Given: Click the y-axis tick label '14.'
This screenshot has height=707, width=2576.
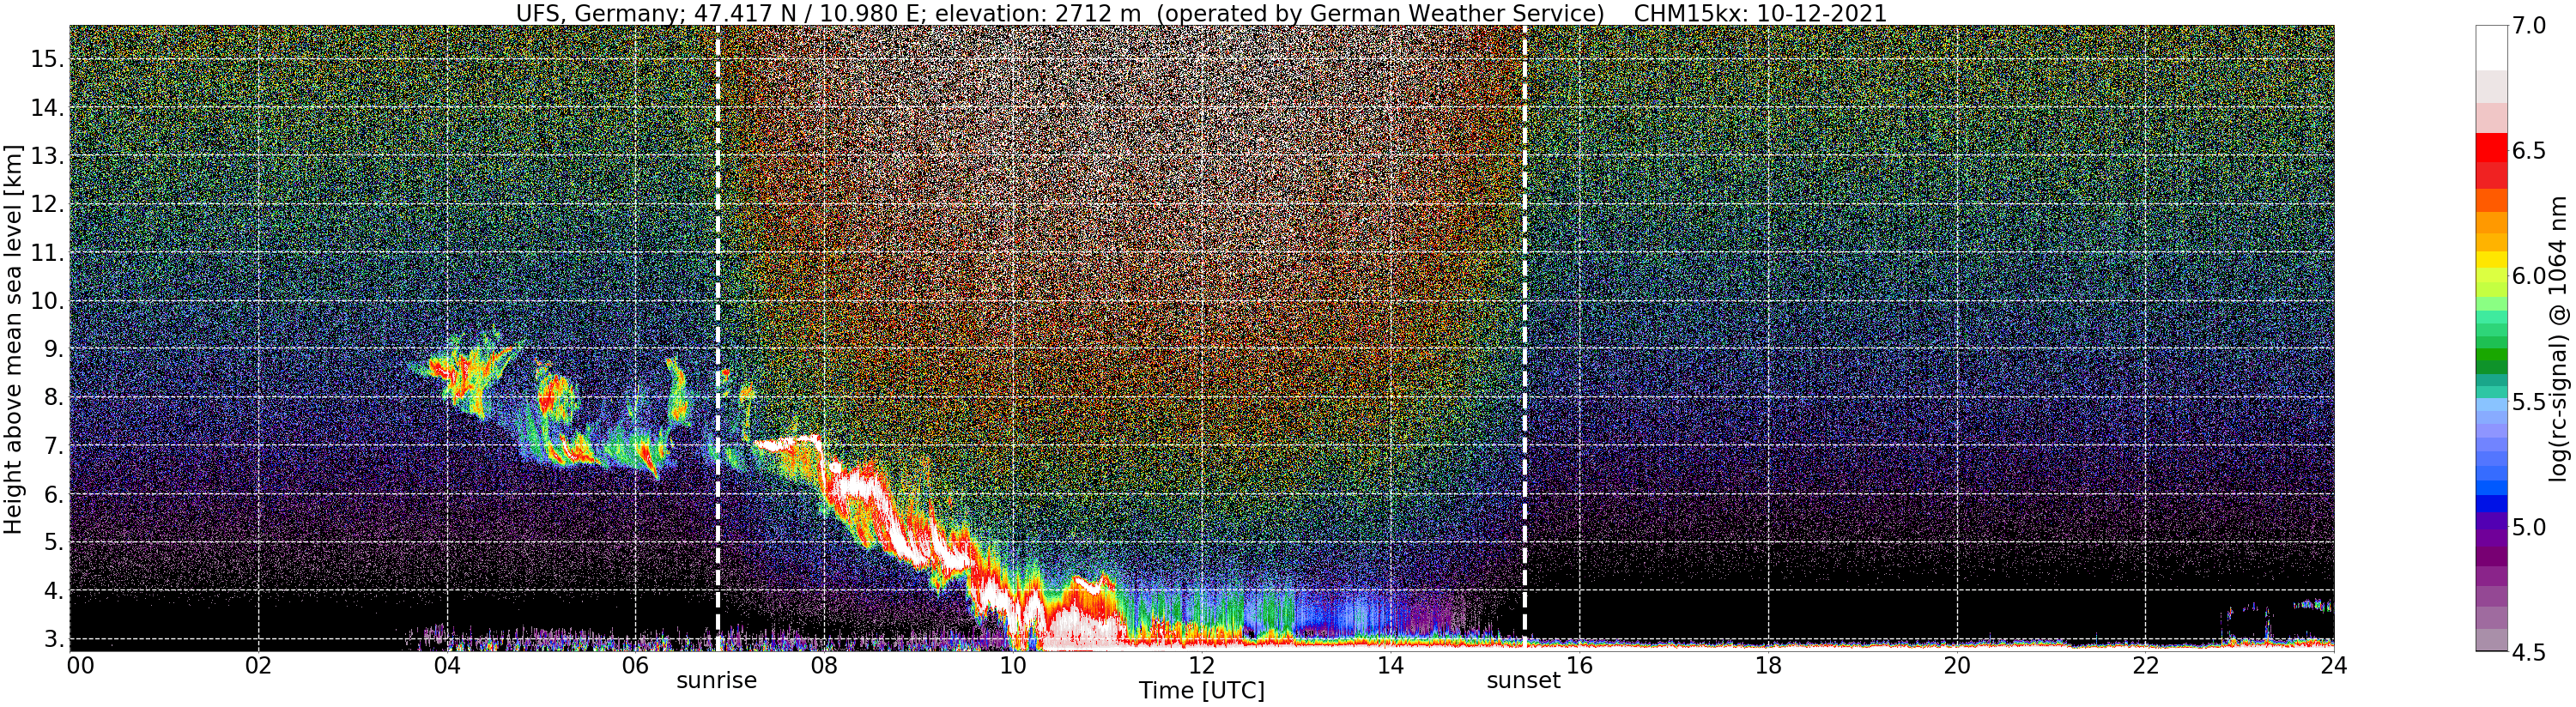Looking at the screenshot, I should tap(47, 107).
